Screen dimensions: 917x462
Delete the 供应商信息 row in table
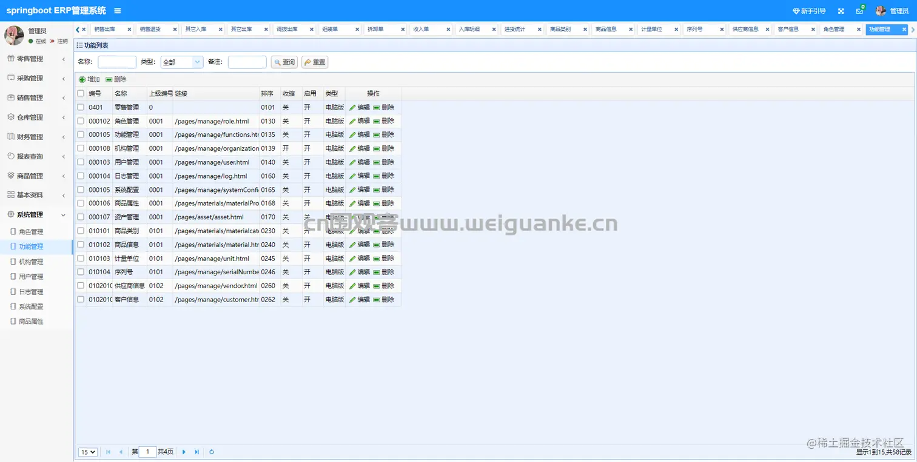coord(384,286)
